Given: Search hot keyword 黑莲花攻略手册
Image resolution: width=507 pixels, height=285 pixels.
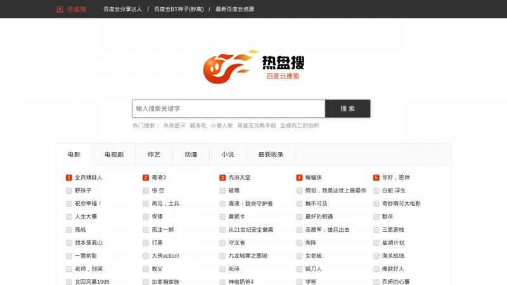Looking at the screenshot, I should pos(257,125).
